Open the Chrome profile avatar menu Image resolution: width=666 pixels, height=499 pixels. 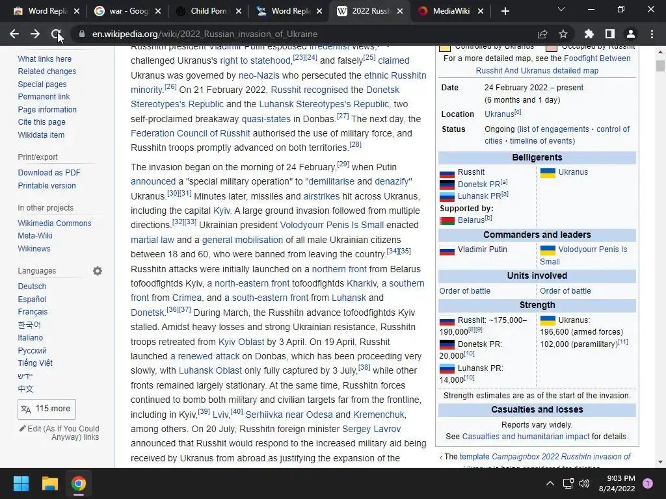click(x=631, y=34)
